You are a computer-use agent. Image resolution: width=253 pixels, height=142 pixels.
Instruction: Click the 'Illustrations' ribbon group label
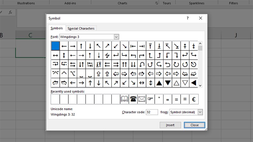pyautogui.click(x=26, y=3)
